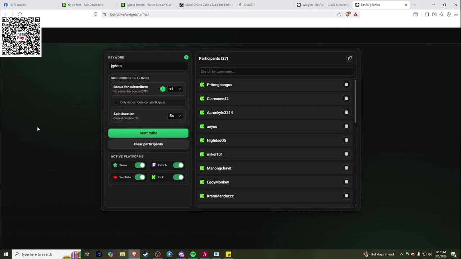461x259 pixels.
Task: Remove aeycc via its trash icon
Action: tap(346, 126)
